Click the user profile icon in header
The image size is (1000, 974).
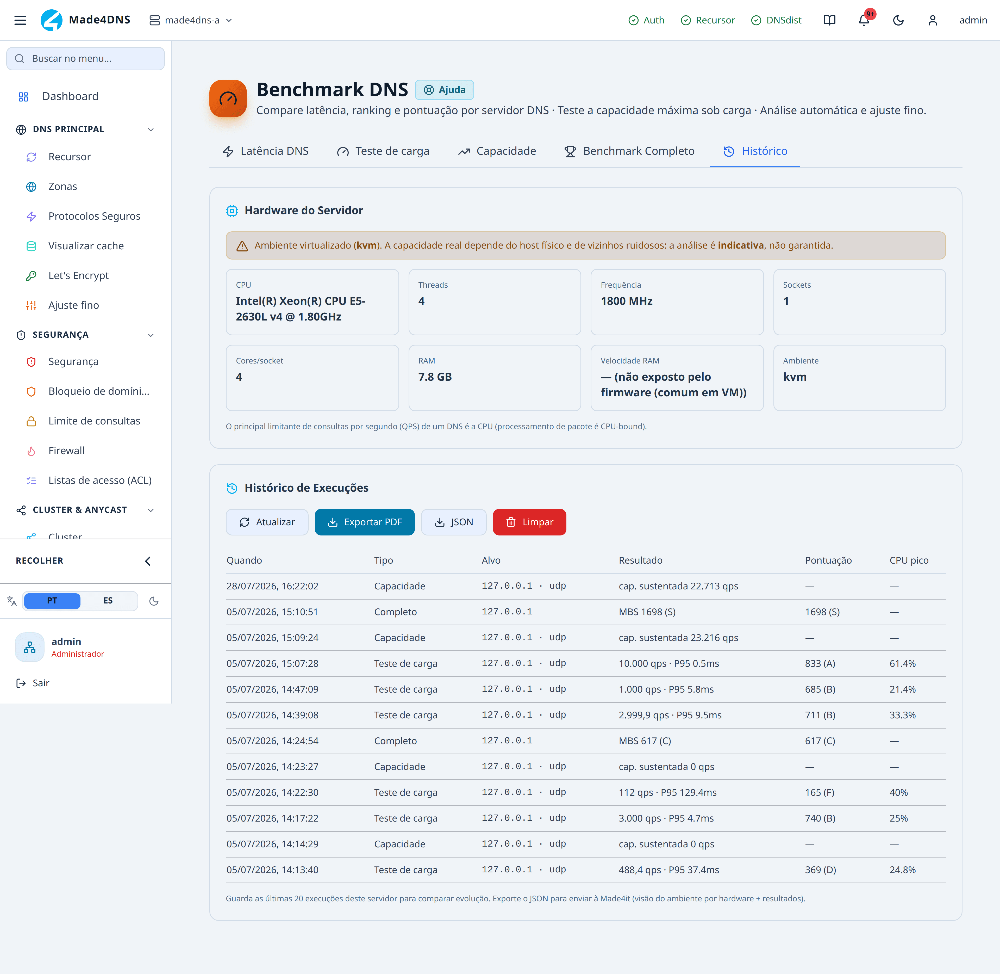[933, 20]
